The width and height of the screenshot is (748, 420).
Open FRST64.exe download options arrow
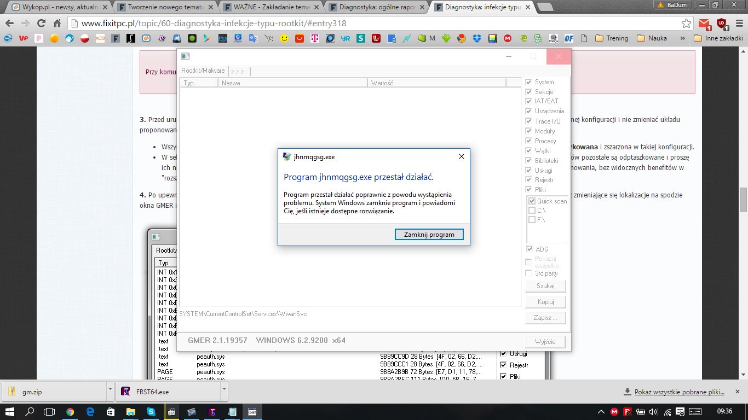(x=224, y=392)
